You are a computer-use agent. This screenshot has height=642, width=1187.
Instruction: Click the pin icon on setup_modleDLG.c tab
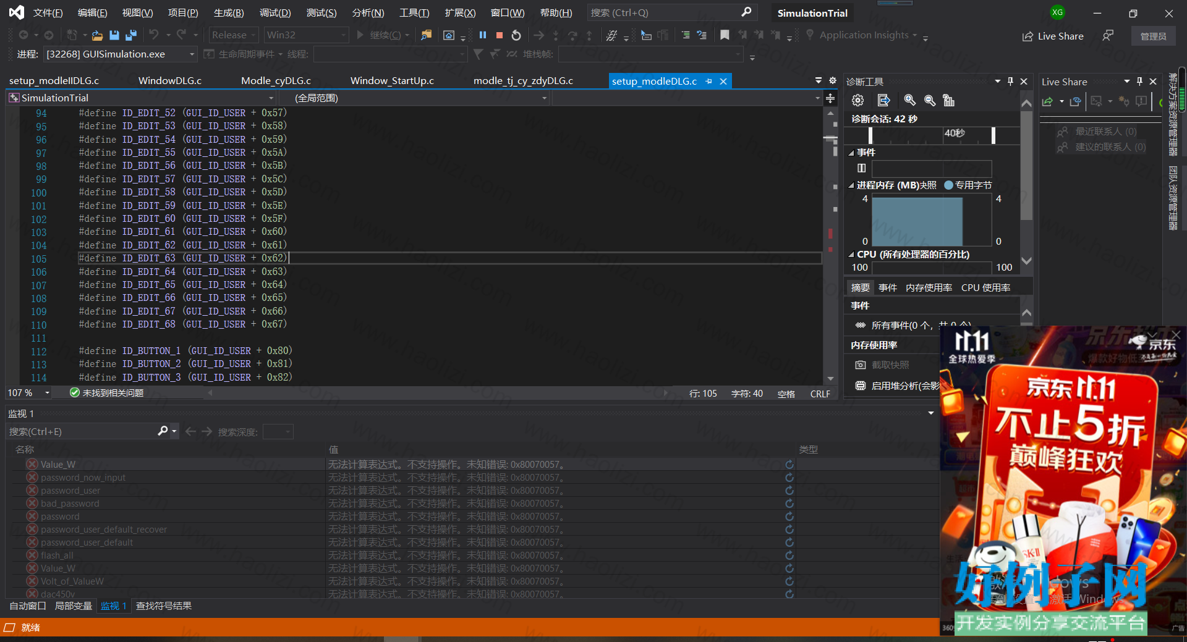pyautogui.click(x=709, y=81)
